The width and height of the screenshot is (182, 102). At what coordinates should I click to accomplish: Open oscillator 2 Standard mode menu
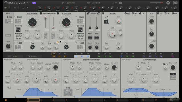[x=80, y=26]
